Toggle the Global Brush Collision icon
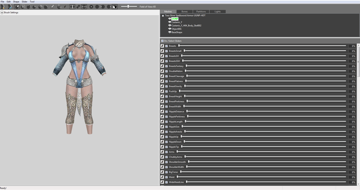Image resolution: width=360 pixels, height=190 pixels. pyautogui.click(x=84, y=7)
